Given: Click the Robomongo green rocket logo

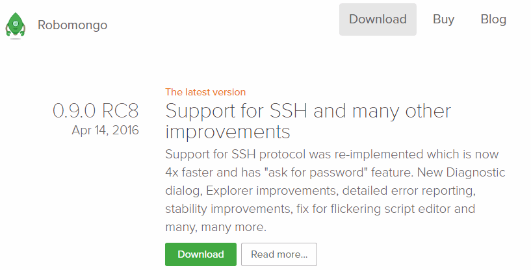Looking at the screenshot, I should pos(15,25).
